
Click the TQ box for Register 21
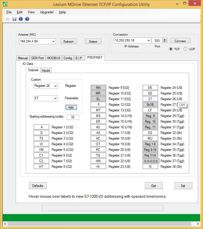[x=98, y=155]
